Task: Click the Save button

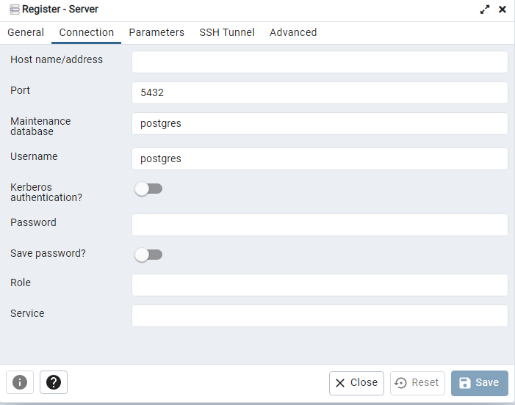Action: (x=479, y=382)
